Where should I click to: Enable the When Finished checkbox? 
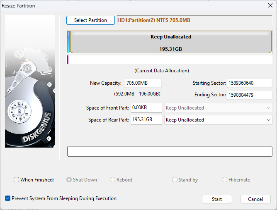tap(17, 180)
